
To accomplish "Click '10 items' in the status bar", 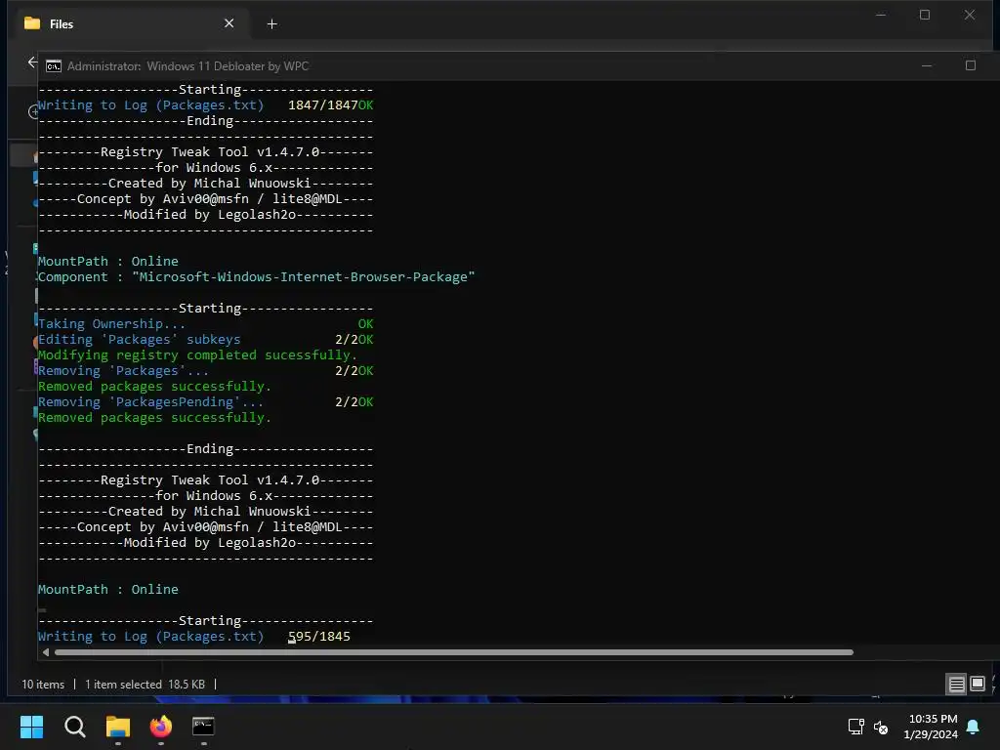I will pos(43,685).
